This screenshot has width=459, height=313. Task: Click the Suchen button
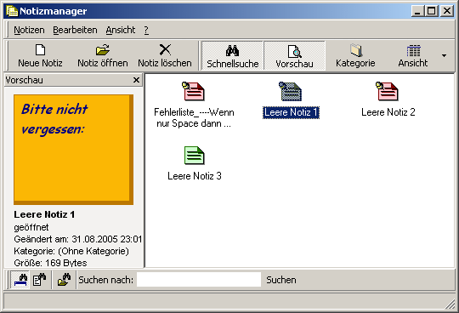(x=281, y=280)
